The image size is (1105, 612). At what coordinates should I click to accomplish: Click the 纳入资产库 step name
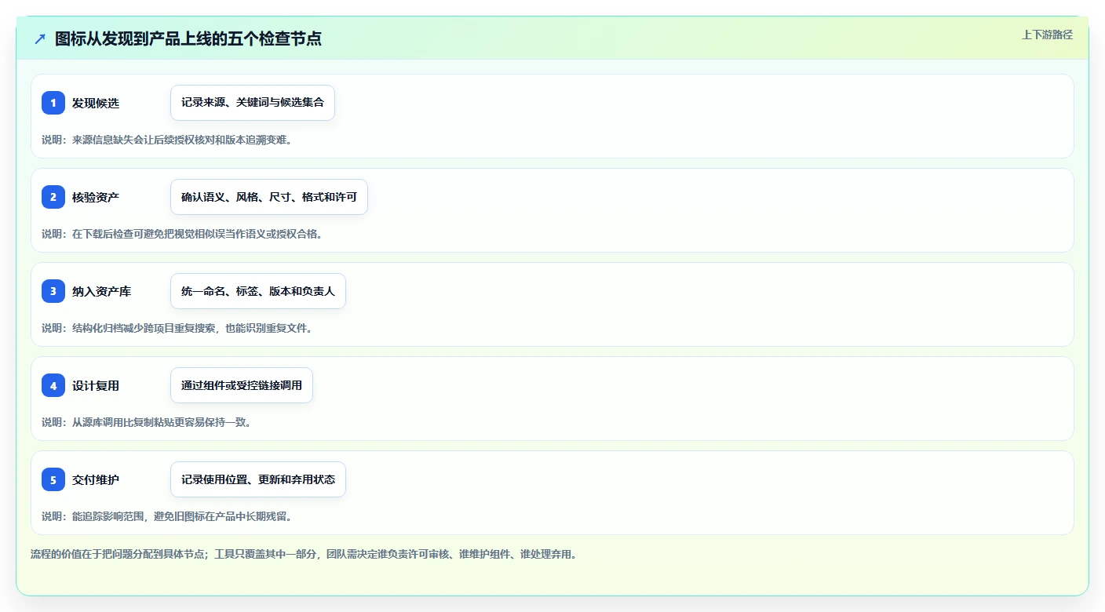[x=101, y=291]
